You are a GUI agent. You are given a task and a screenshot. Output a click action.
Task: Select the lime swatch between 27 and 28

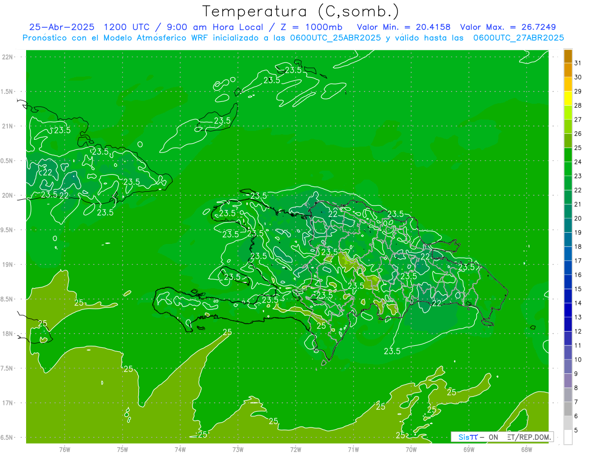pyautogui.click(x=568, y=113)
